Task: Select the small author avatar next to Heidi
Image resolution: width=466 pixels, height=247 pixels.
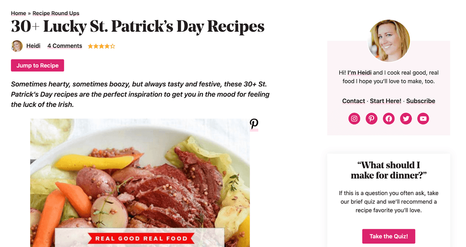Action: [17, 46]
